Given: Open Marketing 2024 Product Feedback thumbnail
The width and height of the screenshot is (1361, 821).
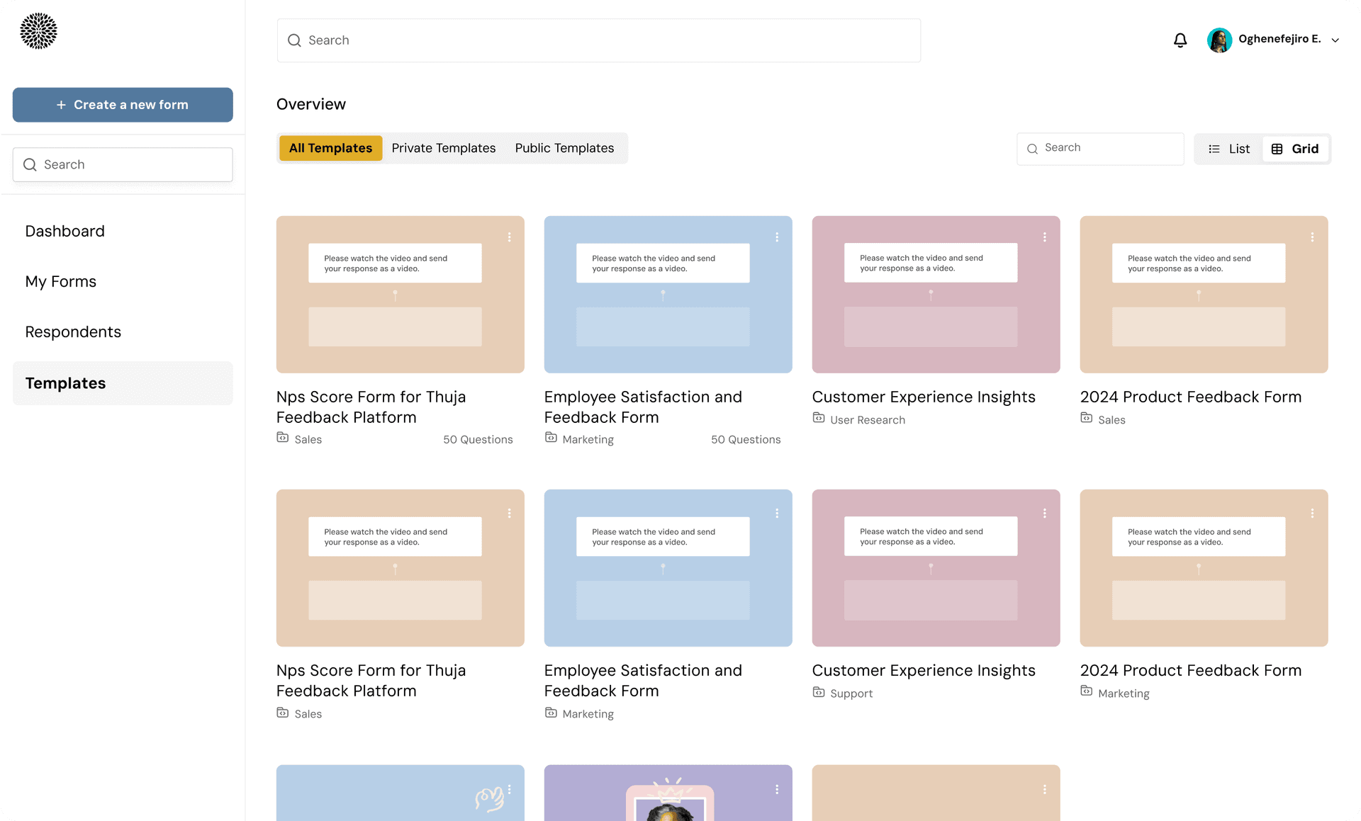Looking at the screenshot, I should [1204, 568].
